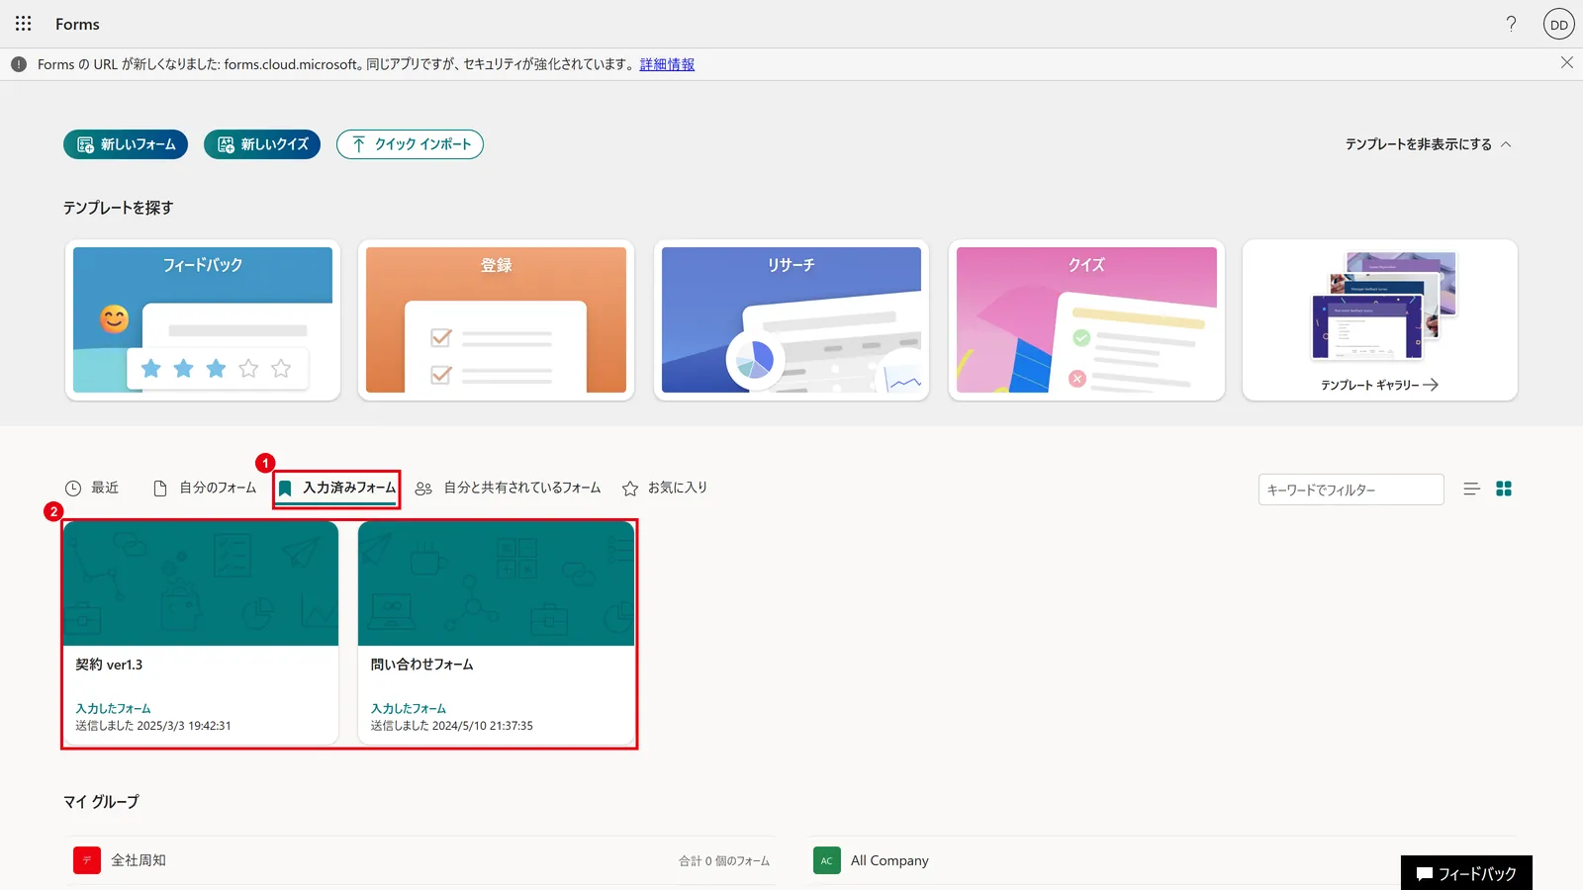Open the 契約 ver1.3 form card
Image resolution: width=1583 pixels, height=890 pixels.
201,633
